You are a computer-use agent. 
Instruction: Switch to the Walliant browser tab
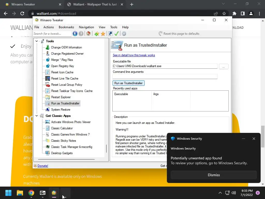point(95,4)
